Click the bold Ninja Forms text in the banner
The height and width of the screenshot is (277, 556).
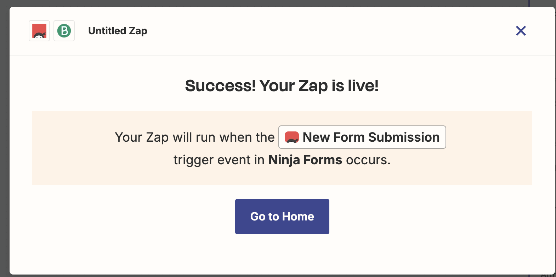click(305, 160)
